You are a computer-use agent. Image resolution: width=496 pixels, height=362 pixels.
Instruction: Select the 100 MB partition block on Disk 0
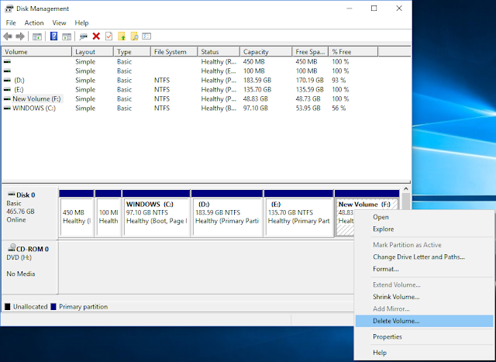click(x=108, y=213)
